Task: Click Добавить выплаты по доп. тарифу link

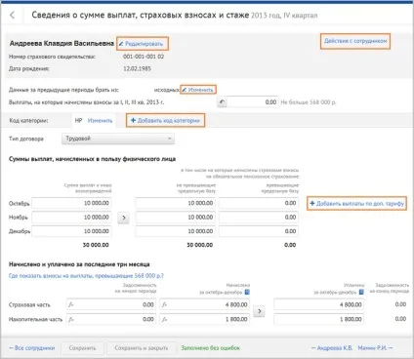Action: click(356, 204)
